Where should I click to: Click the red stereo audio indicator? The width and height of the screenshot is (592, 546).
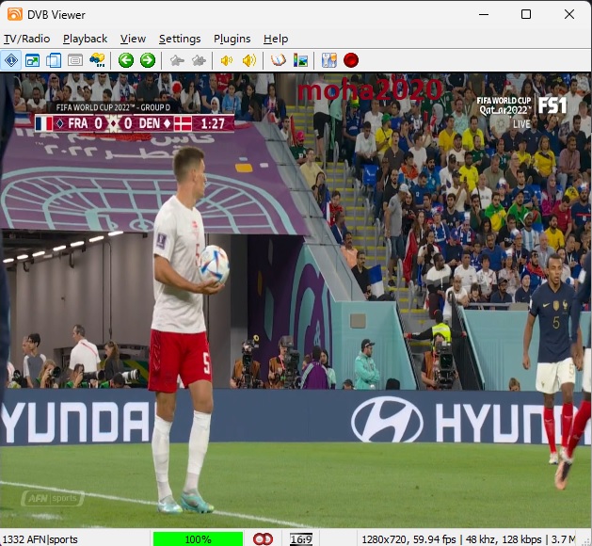(263, 539)
